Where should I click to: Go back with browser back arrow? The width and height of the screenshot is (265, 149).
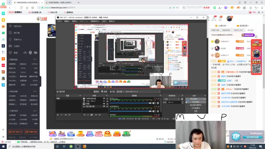pos(10,7)
